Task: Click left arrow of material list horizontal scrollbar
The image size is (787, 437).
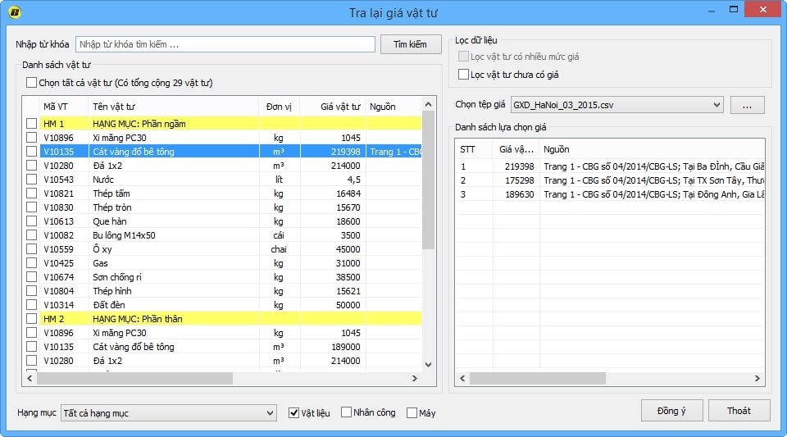Action: 30,379
